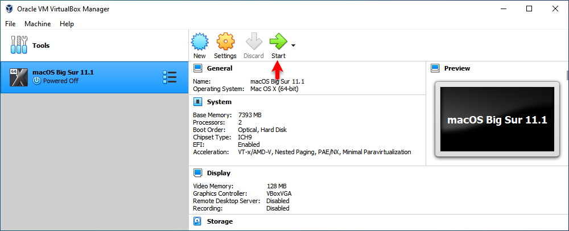The image size is (569, 231).
Task: Click the Remote Desktop Server Disabled value
Action: pos(278,201)
